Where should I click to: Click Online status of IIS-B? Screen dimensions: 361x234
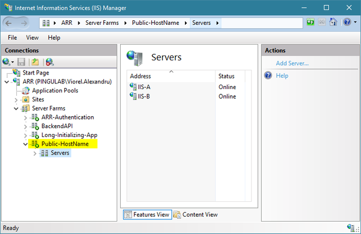(227, 96)
